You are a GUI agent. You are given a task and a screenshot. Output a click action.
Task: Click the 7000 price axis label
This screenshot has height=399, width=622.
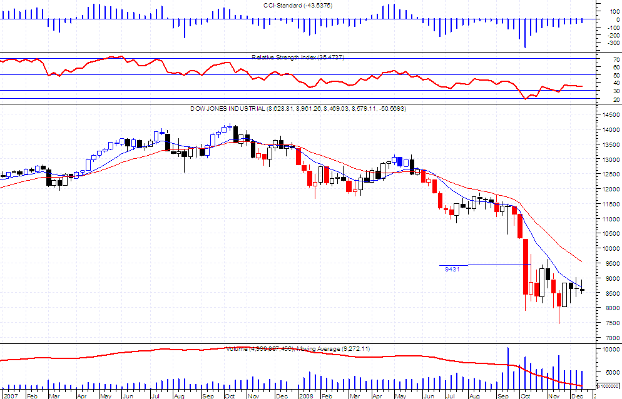[613, 338]
